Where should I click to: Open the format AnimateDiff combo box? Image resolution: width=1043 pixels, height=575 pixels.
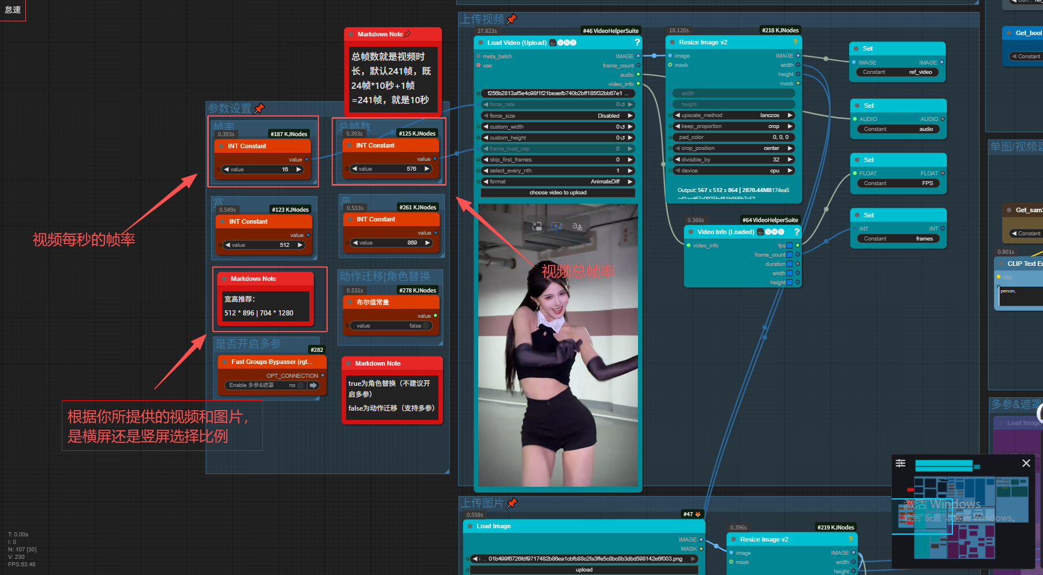(558, 182)
